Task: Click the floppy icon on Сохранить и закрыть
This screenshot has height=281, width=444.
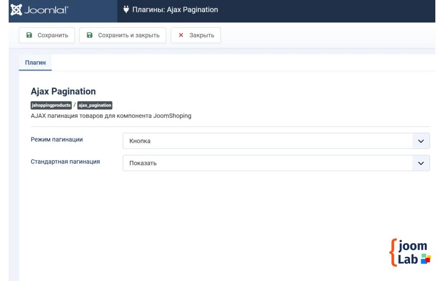Action: [x=89, y=35]
